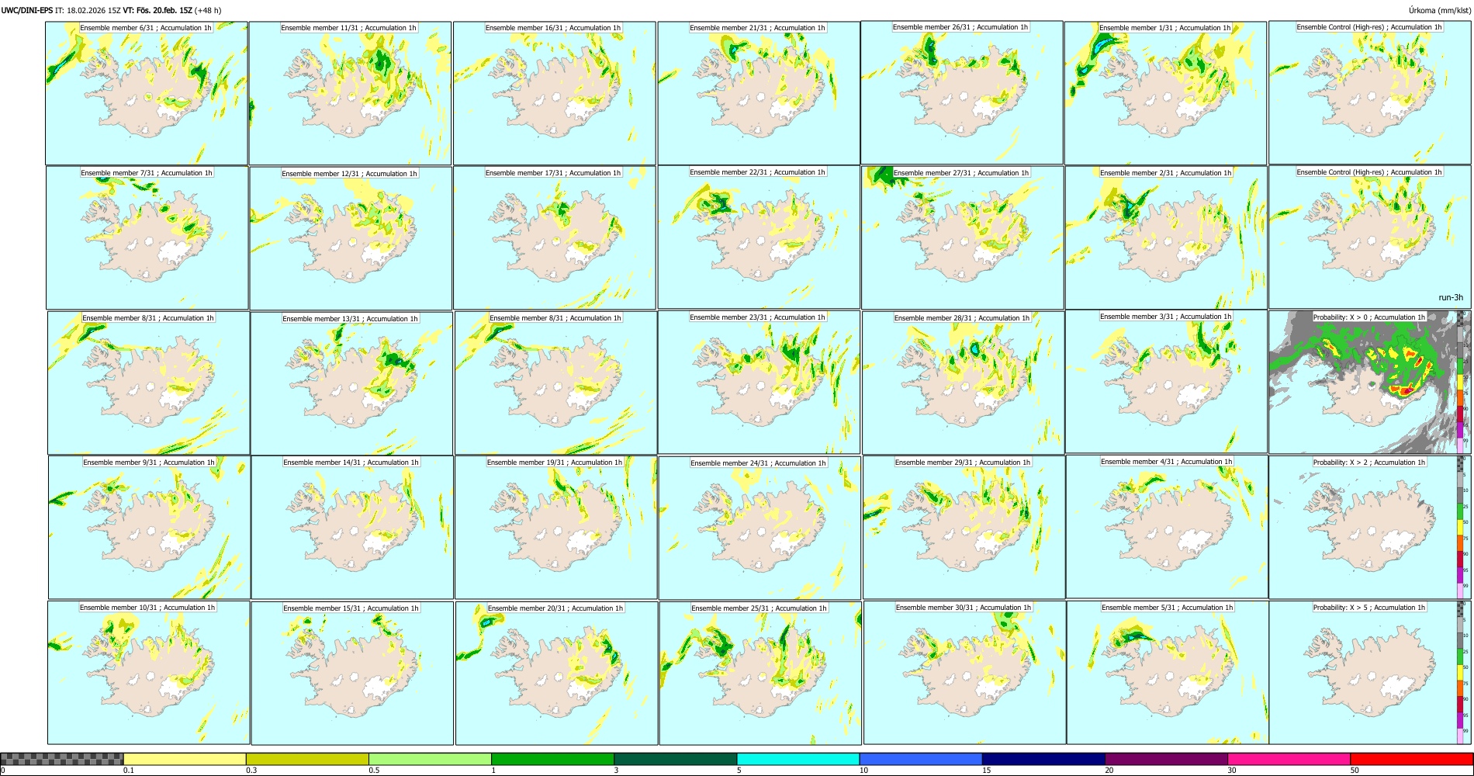
Task: Click the 'Ensemble member 4/31 ; Accumulation 1h' label
Action: click(x=1166, y=462)
